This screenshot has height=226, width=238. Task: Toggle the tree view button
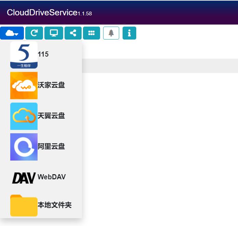coord(111,33)
